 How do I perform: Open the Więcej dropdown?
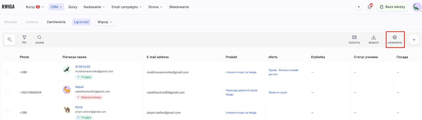point(104,22)
